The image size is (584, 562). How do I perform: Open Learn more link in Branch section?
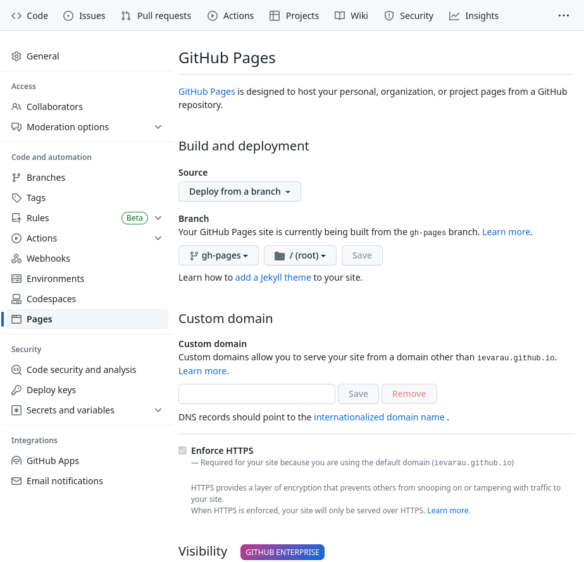click(506, 232)
